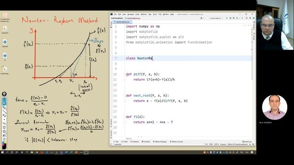Open the Python Console tab
The image size is (294, 165).
[x=176, y=142]
